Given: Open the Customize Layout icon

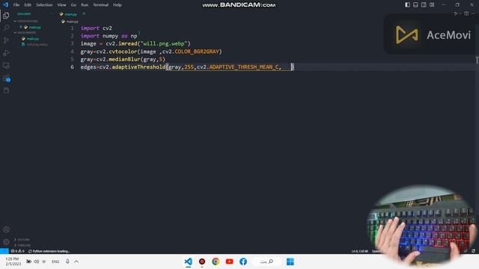Looking at the screenshot, I should [x=432, y=4].
